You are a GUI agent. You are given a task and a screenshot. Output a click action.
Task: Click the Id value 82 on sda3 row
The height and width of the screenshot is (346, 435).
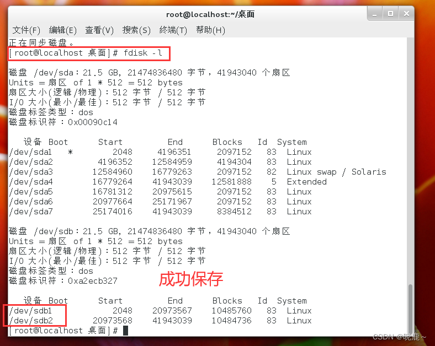coord(272,172)
